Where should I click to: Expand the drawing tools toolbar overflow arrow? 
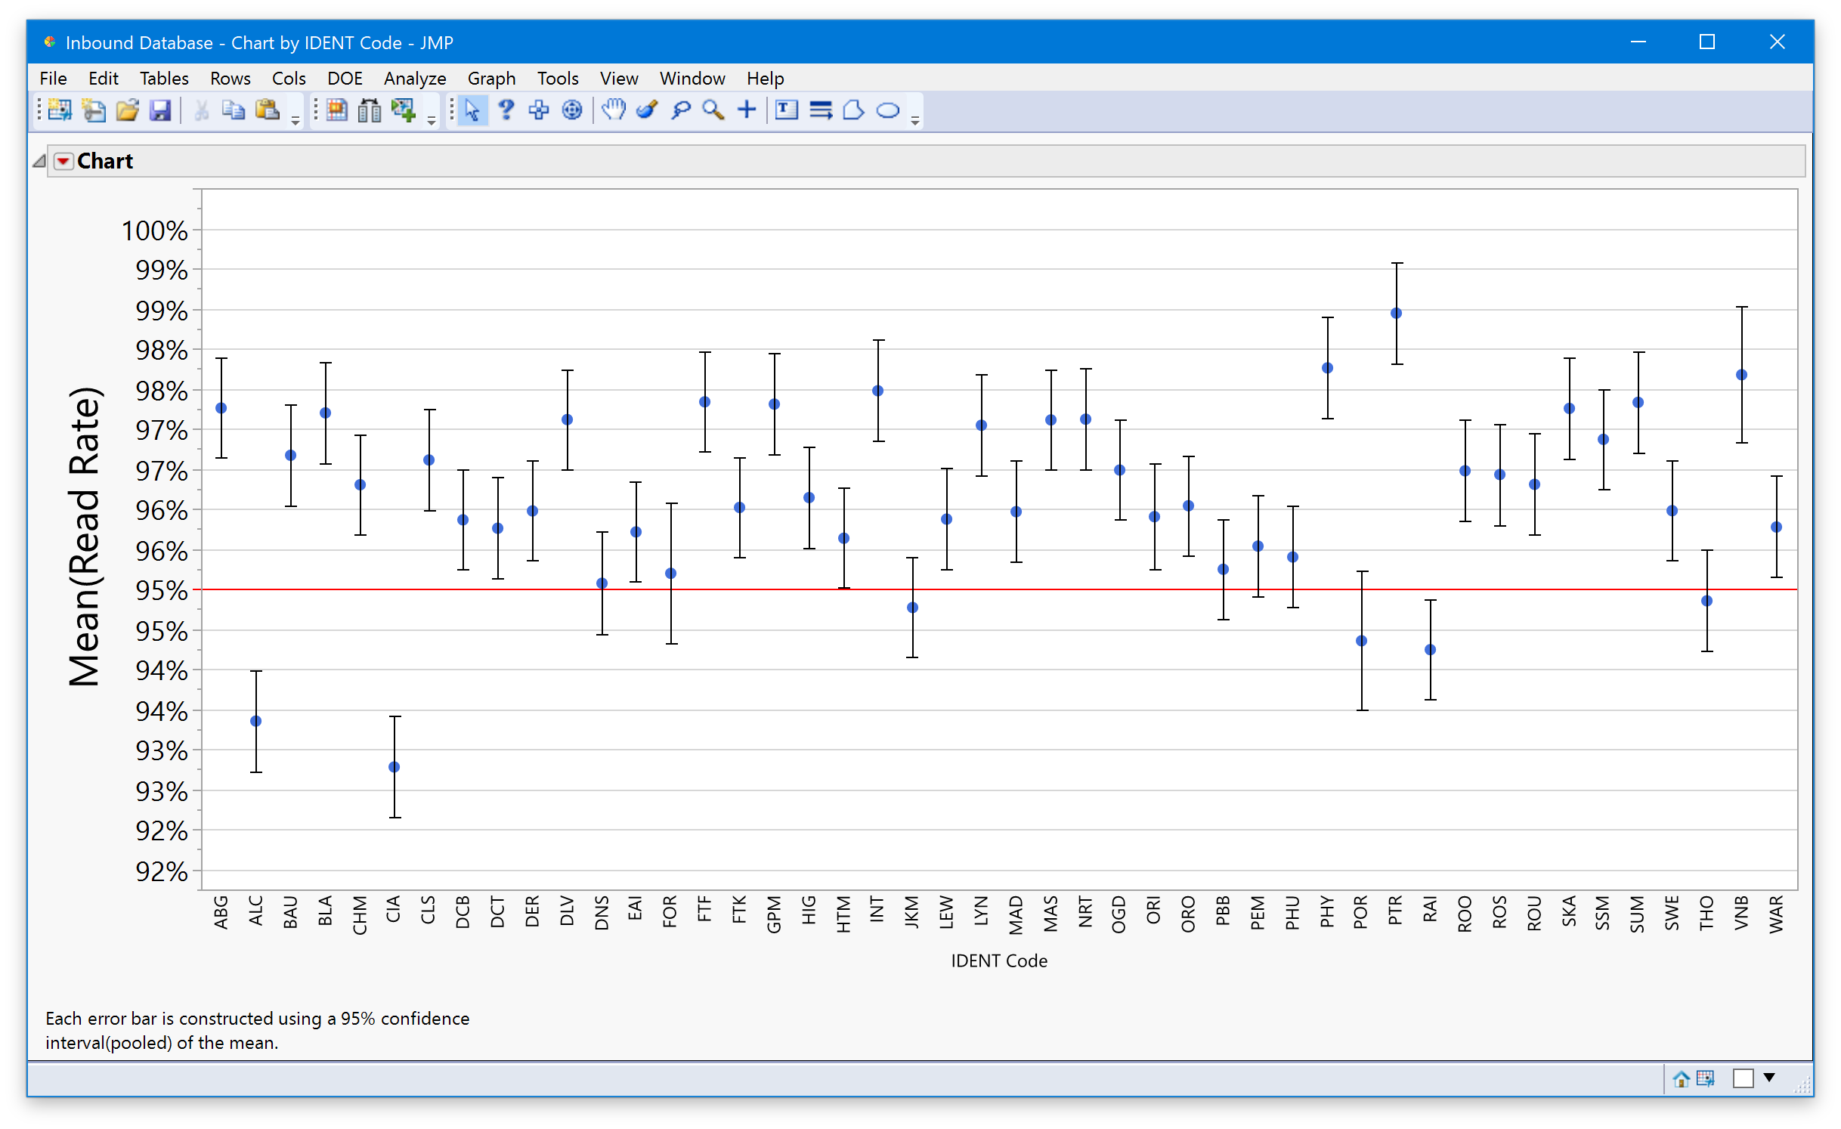(915, 120)
